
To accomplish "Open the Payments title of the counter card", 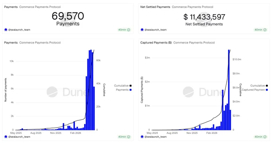I will (11, 7).
